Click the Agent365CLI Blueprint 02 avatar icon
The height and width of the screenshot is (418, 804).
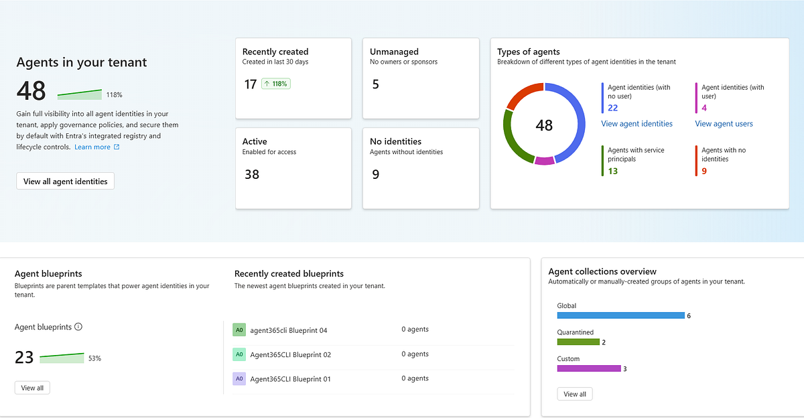point(239,354)
